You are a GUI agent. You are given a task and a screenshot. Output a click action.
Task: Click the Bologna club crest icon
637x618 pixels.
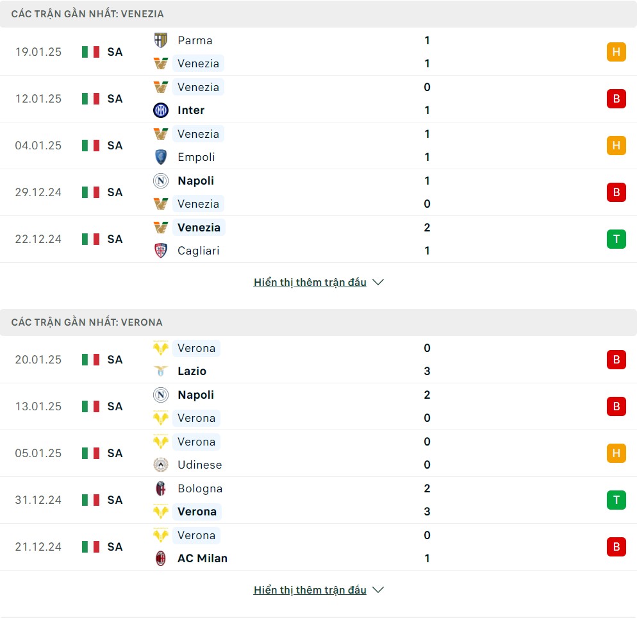pos(160,488)
